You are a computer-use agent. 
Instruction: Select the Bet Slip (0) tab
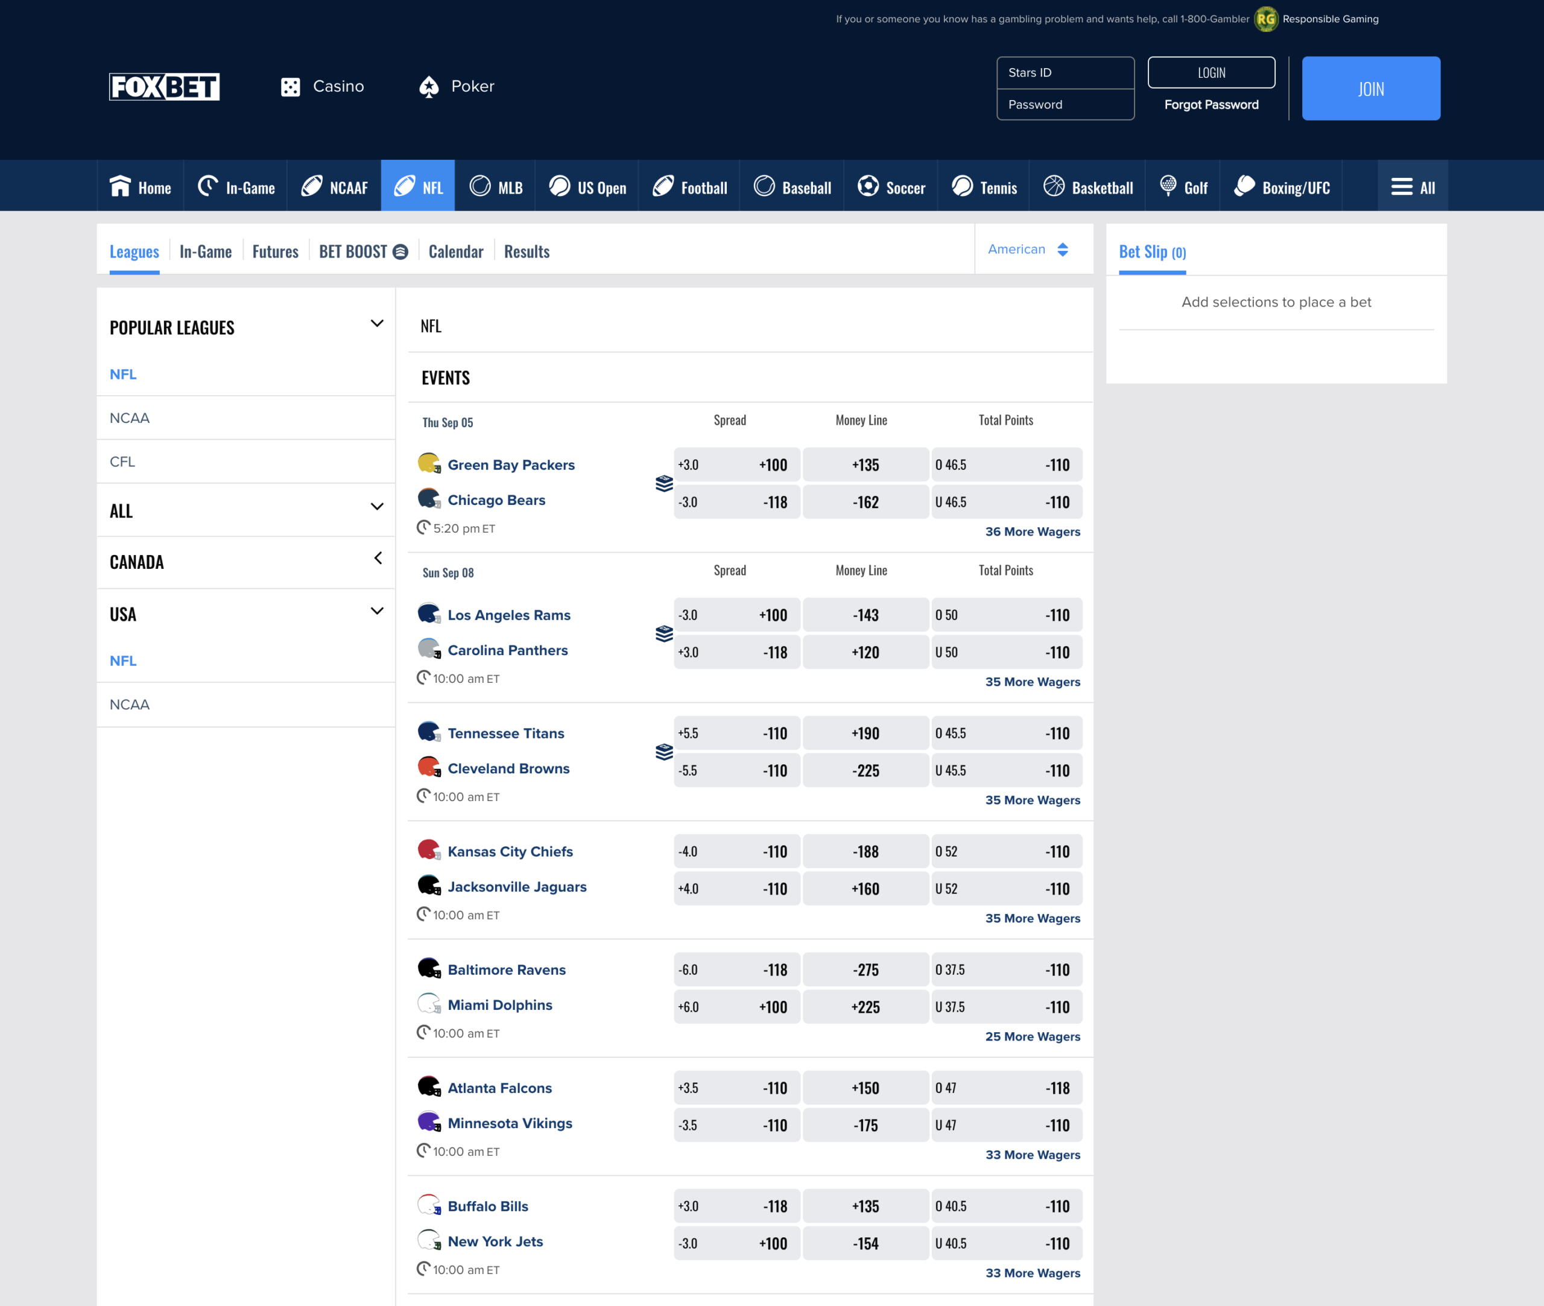(x=1153, y=252)
